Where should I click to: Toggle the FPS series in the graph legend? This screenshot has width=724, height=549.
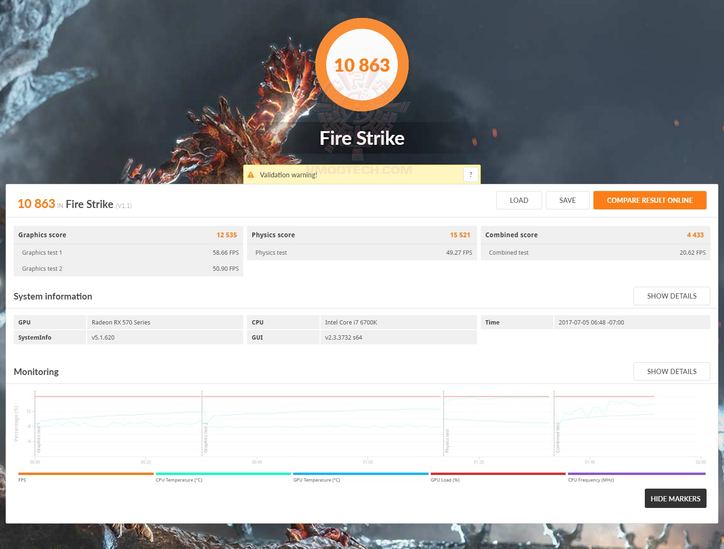pos(85,473)
